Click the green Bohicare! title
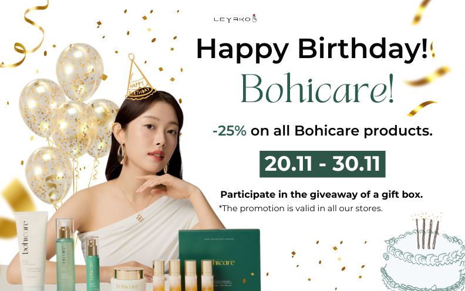This screenshot has width=465, height=291. pos(318,89)
